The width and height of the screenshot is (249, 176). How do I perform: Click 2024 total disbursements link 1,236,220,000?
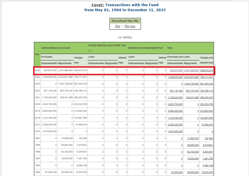click(175, 77)
